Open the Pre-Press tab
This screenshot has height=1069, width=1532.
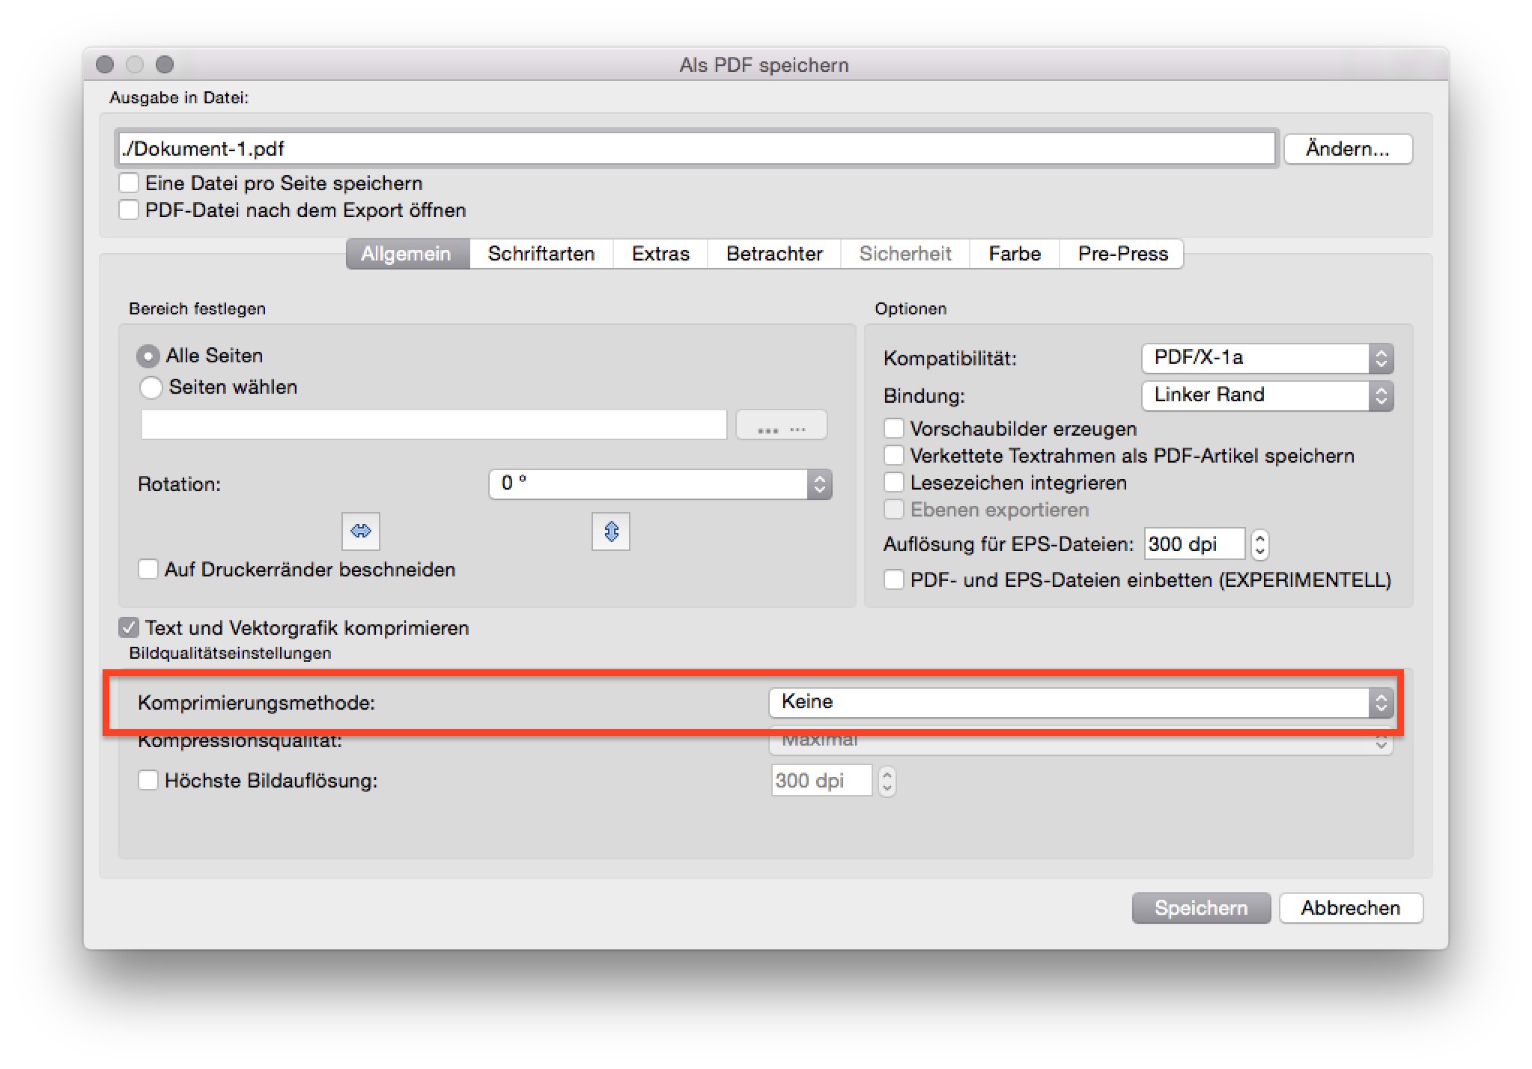pos(1122,254)
